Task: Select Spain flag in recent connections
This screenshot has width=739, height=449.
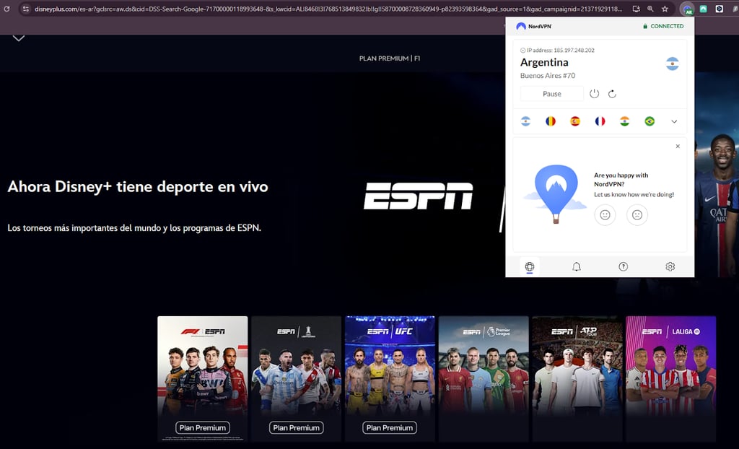Action: (575, 121)
